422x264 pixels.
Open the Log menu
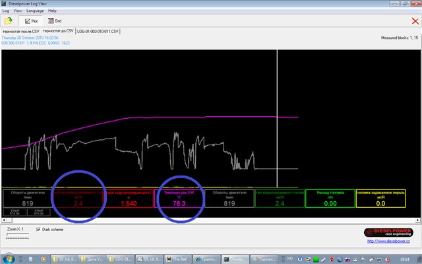pos(5,11)
